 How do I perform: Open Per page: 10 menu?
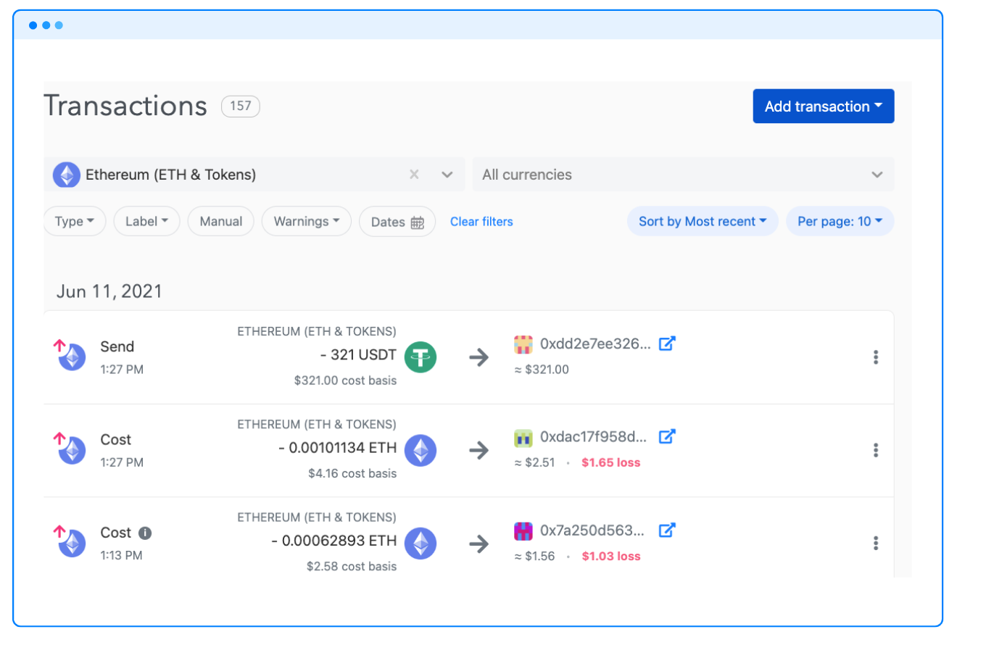840,222
